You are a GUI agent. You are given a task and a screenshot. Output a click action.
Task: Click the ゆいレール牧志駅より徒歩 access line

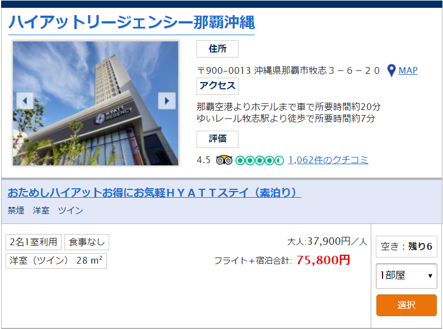click(286, 118)
